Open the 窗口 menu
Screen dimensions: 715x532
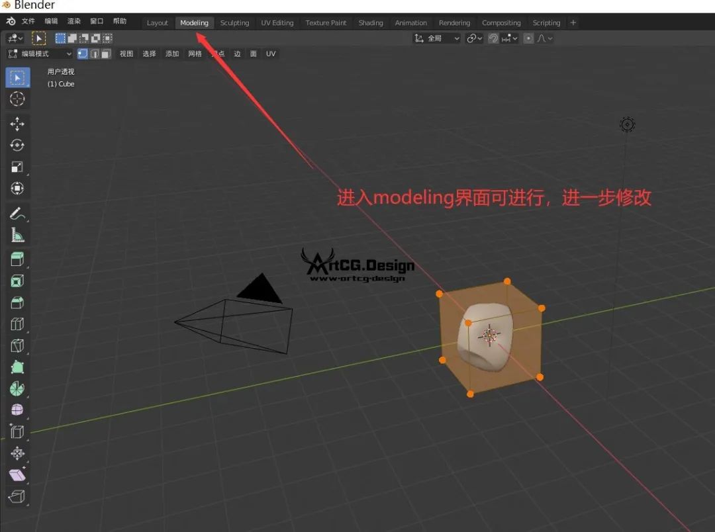97,21
